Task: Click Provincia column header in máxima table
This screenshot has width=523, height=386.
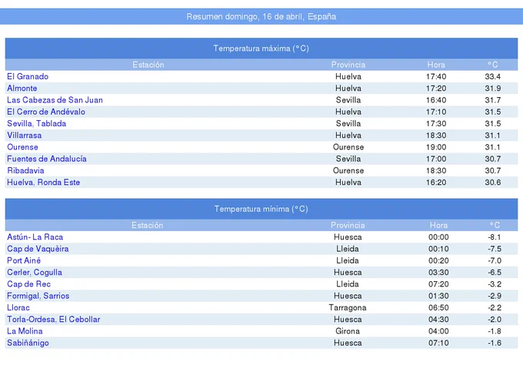Action: click(x=348, y=65)
